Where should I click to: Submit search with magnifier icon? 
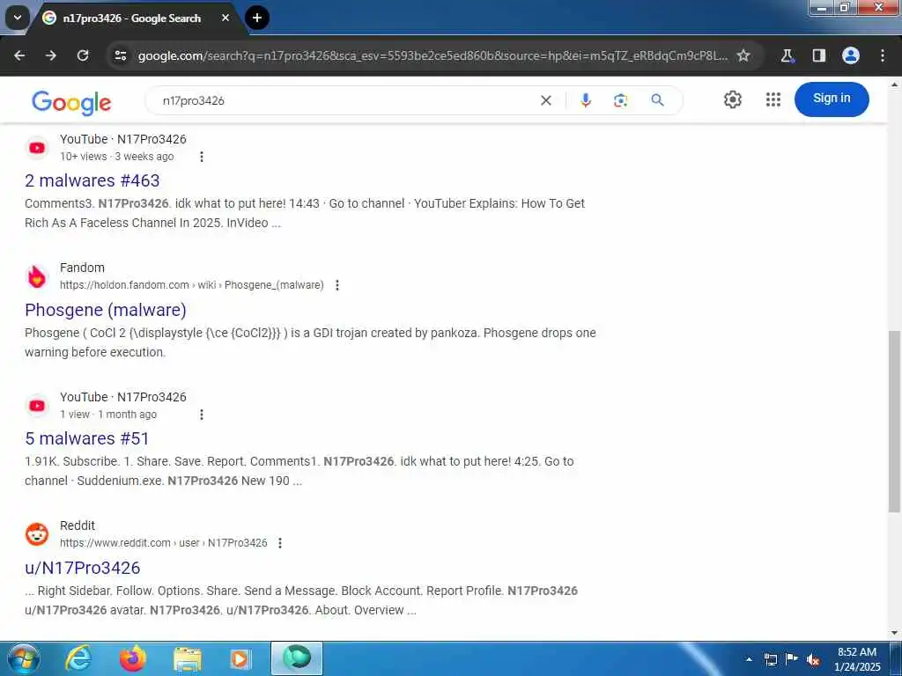657,100
